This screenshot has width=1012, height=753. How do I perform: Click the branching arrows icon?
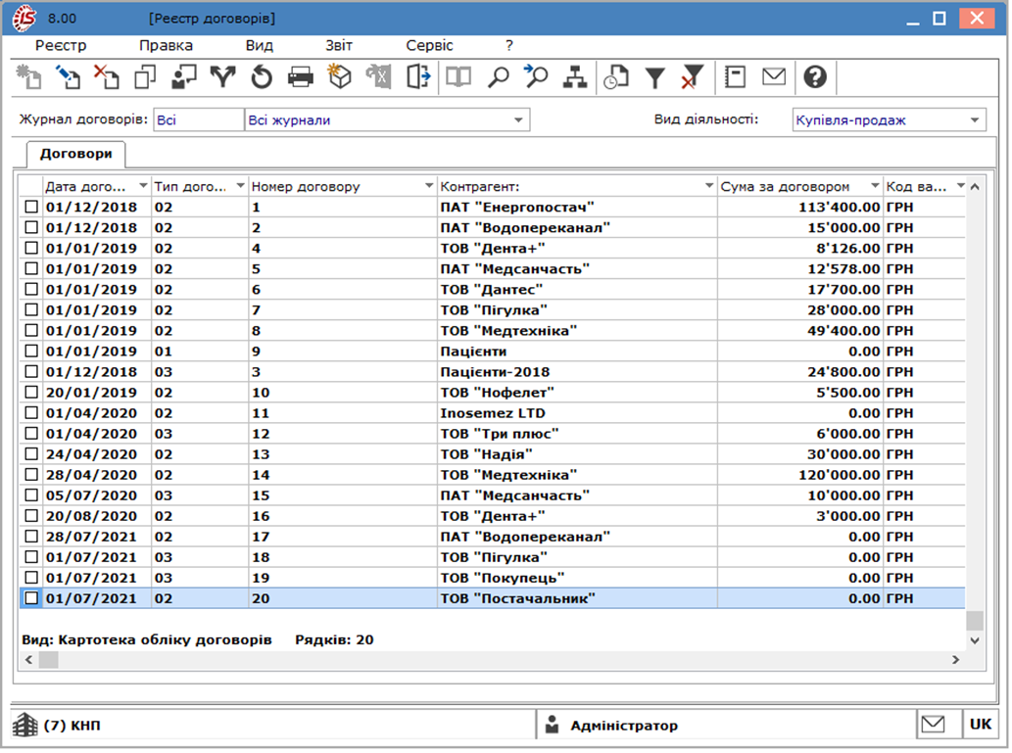click(x=222, y=77)
